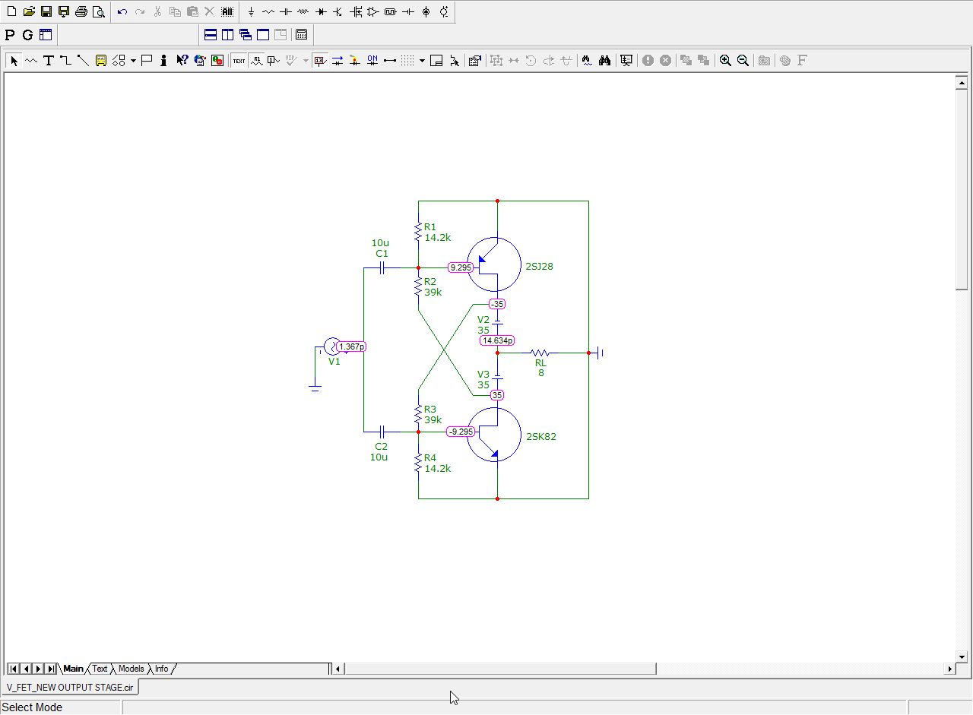Select the 2SK82 transistor label

(540, 437)
